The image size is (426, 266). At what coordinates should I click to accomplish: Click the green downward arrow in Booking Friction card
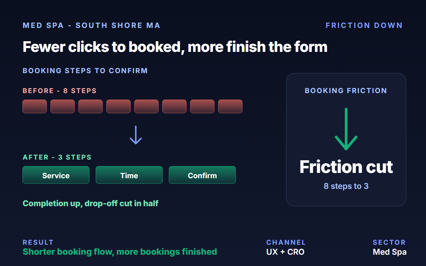(x=346, y=129)
